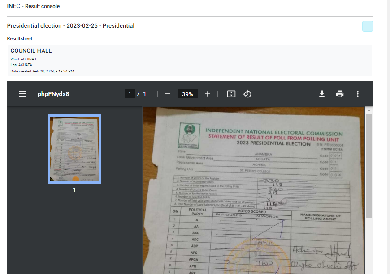This screenshot has width=390, height=274.
Task: Click the light blue square button
Action: [x=368, y=26]
